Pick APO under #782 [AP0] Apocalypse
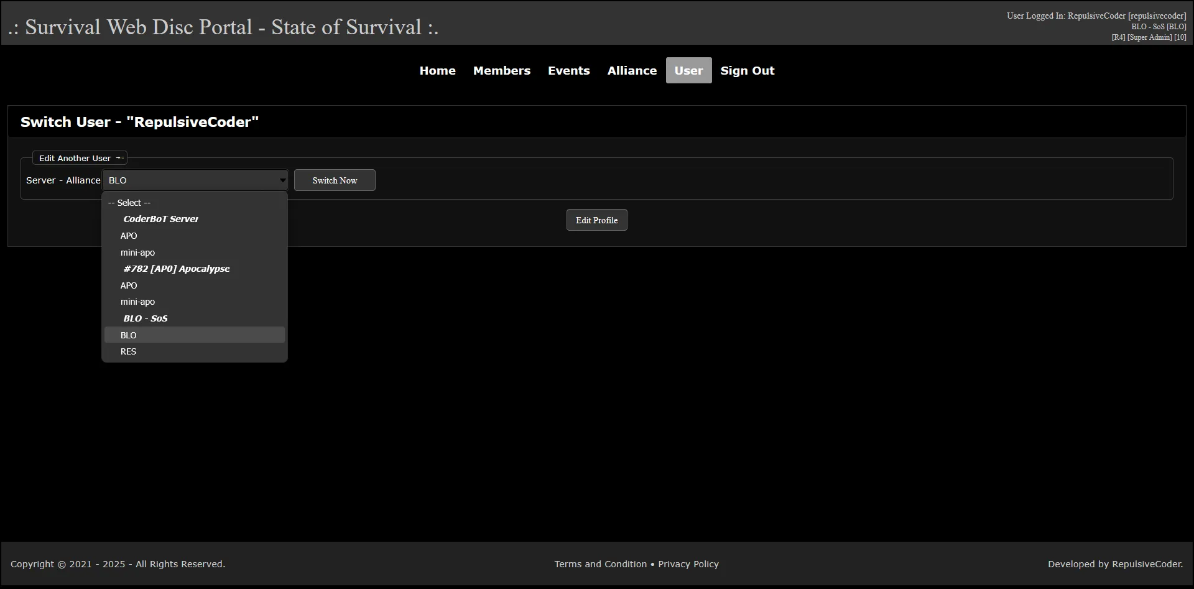Screen dimensions: 1194x589 (x=129, y=285)
